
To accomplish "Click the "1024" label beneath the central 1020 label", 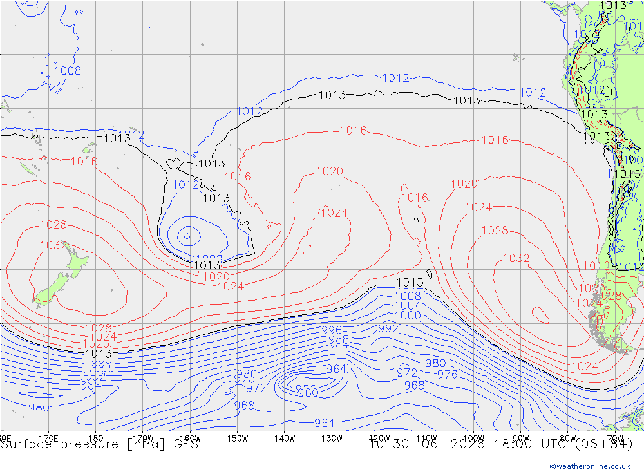I will click(334, 212).
